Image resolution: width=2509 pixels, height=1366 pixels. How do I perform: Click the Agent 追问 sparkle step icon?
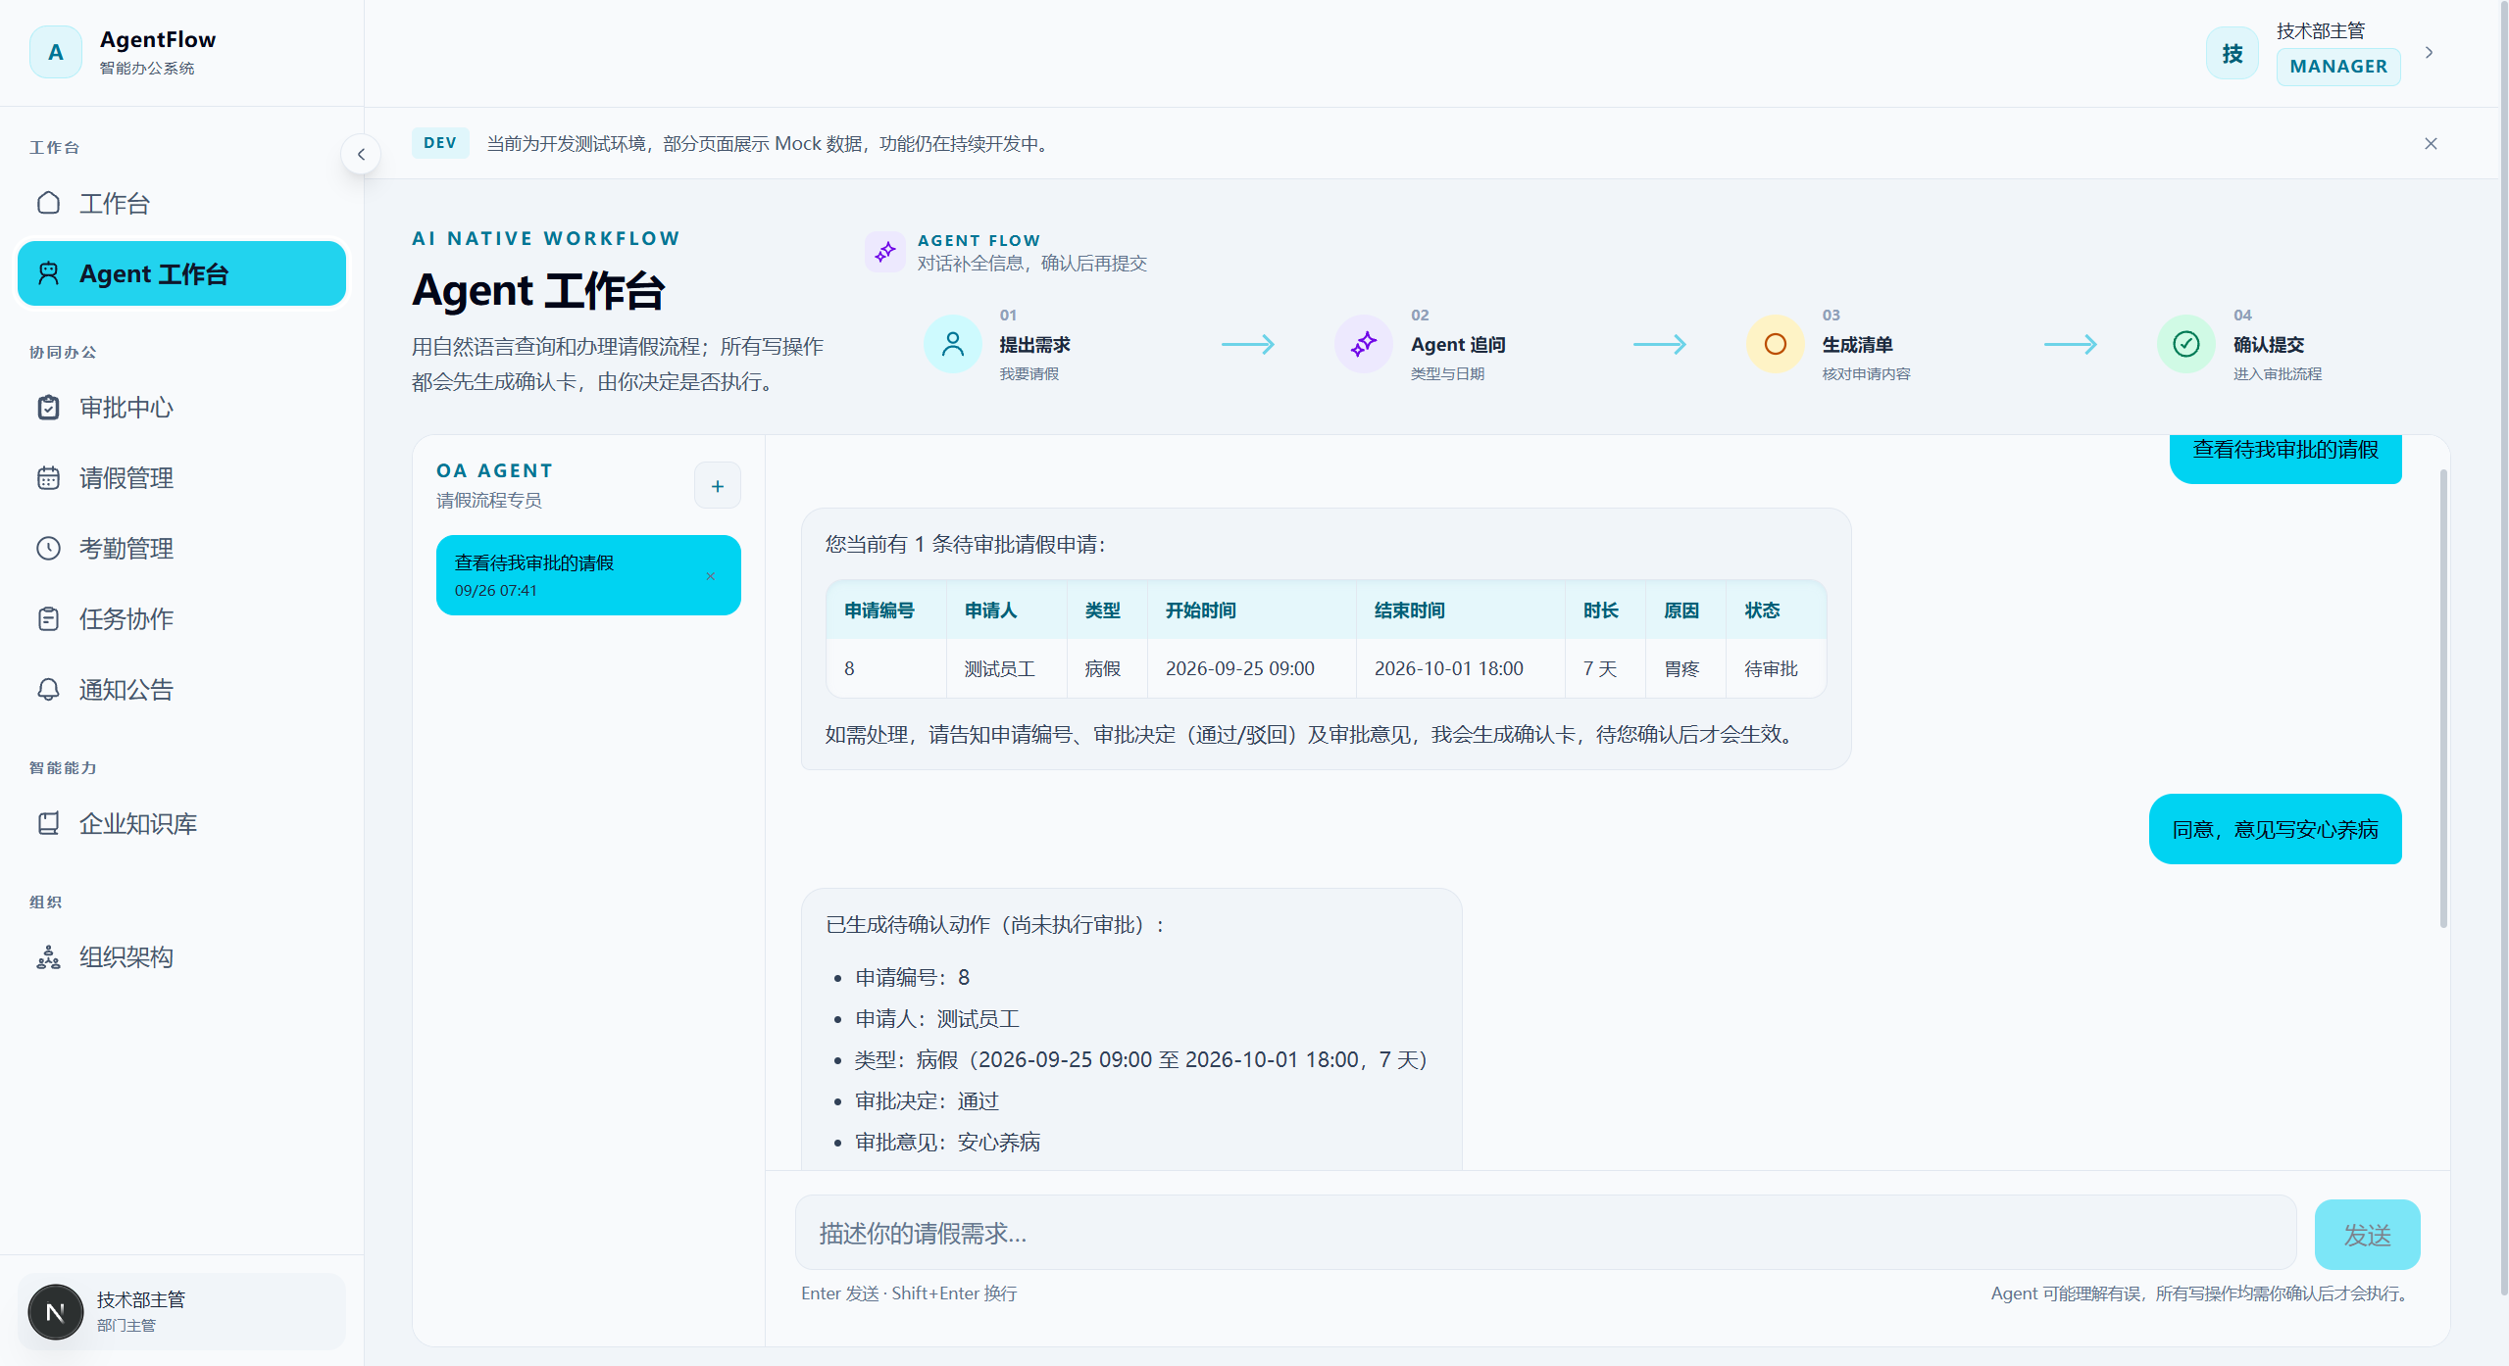click(x=1364, y=344)
